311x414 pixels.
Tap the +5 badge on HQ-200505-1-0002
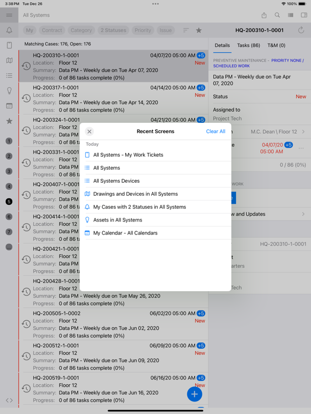[201, 313]
